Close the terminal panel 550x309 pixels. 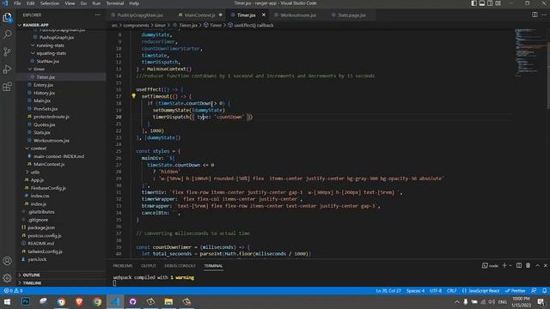(x=545, y=265)
